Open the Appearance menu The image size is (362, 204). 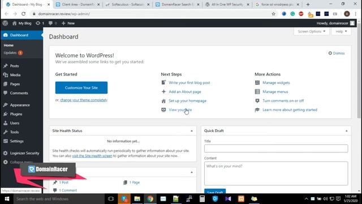(x=20, y=105)
